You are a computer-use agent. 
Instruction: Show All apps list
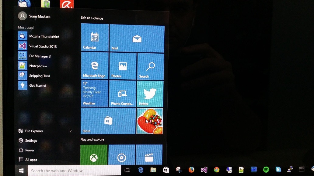pos(28,160)
